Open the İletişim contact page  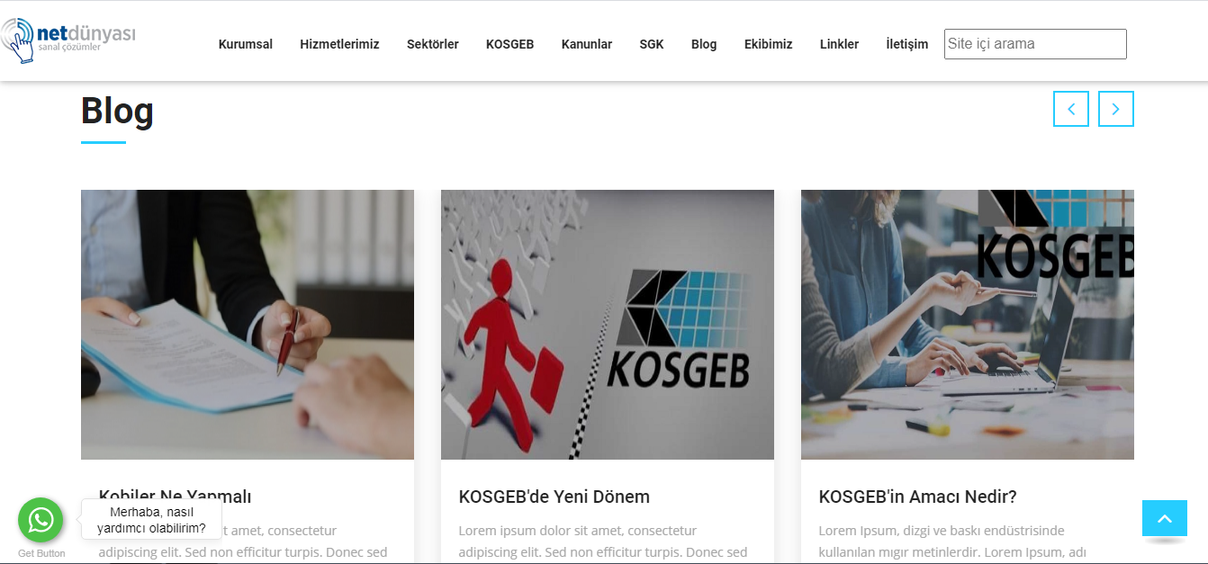click(907, 44)
